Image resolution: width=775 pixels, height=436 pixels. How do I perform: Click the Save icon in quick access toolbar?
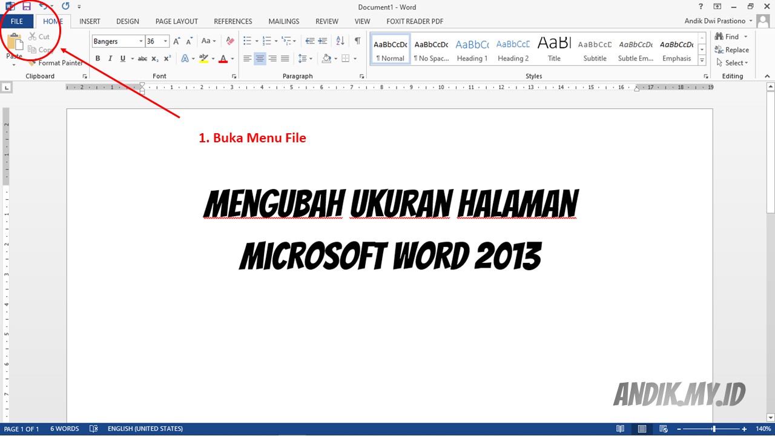pyautogui.click(x=27, y=6)
